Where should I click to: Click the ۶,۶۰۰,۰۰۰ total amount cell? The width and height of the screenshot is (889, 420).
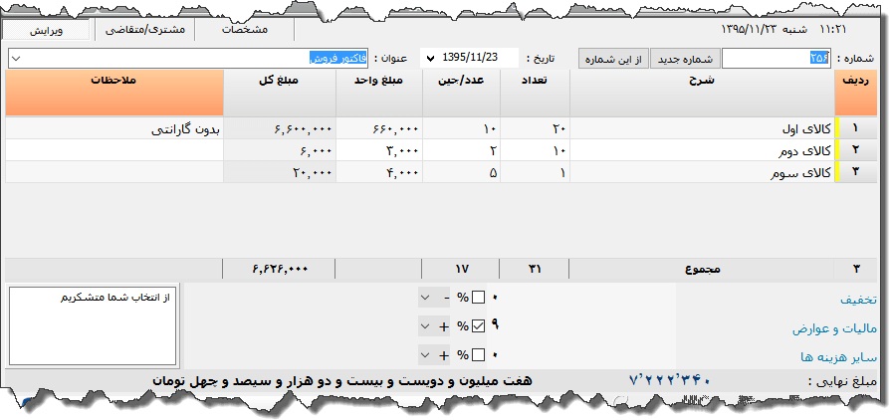(x=280, y=128)
